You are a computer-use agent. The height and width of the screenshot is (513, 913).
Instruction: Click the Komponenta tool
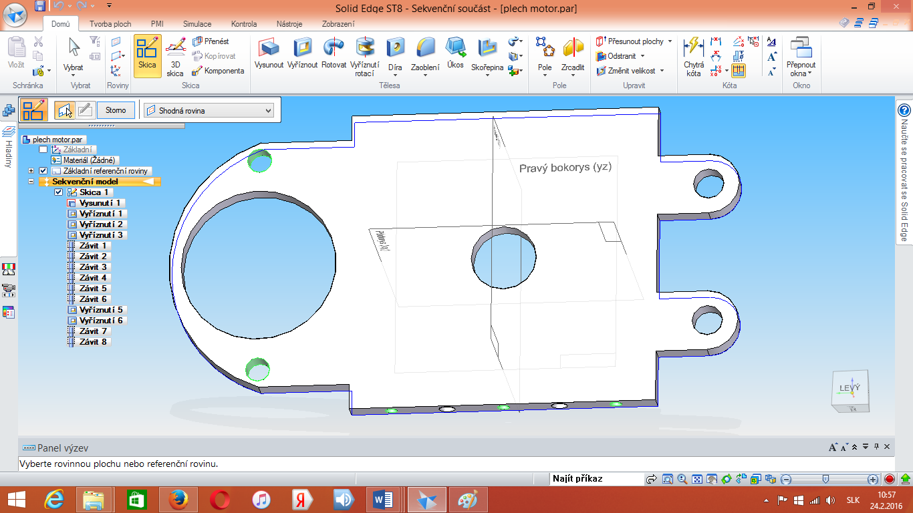tap(219, 71)
